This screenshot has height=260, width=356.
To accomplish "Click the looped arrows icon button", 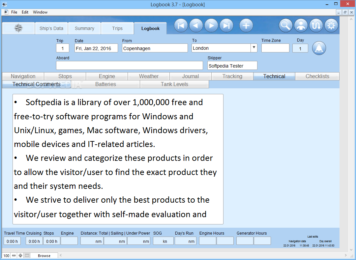I will pyautogui.click(x=316, y=25).
